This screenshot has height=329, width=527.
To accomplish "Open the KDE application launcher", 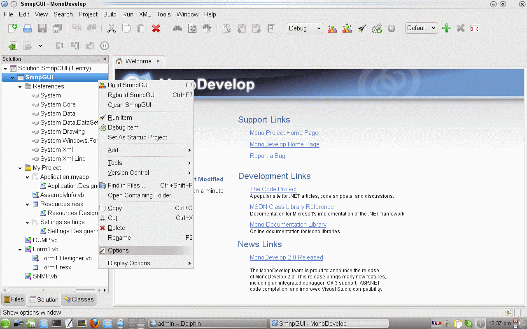I will [x=5, y=323].
